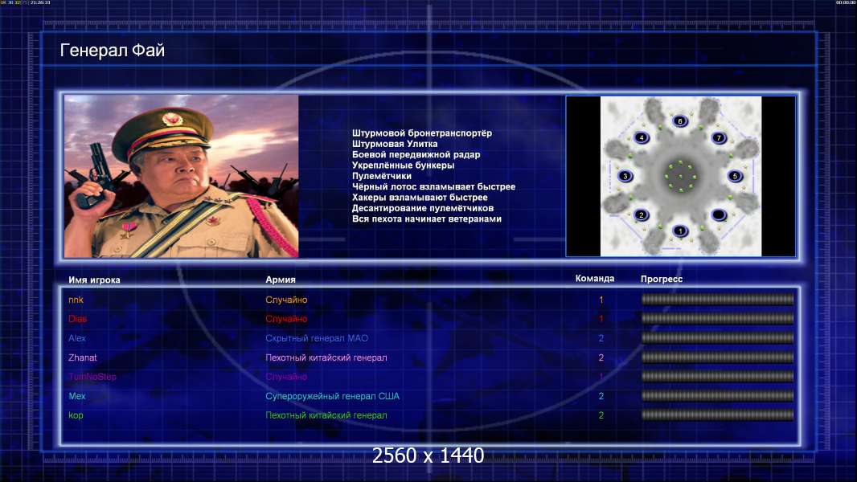857x482 pixels.
Task: Click the 'Имя игрока' column header
Action: pyautogui.click(x=94, y=280)
